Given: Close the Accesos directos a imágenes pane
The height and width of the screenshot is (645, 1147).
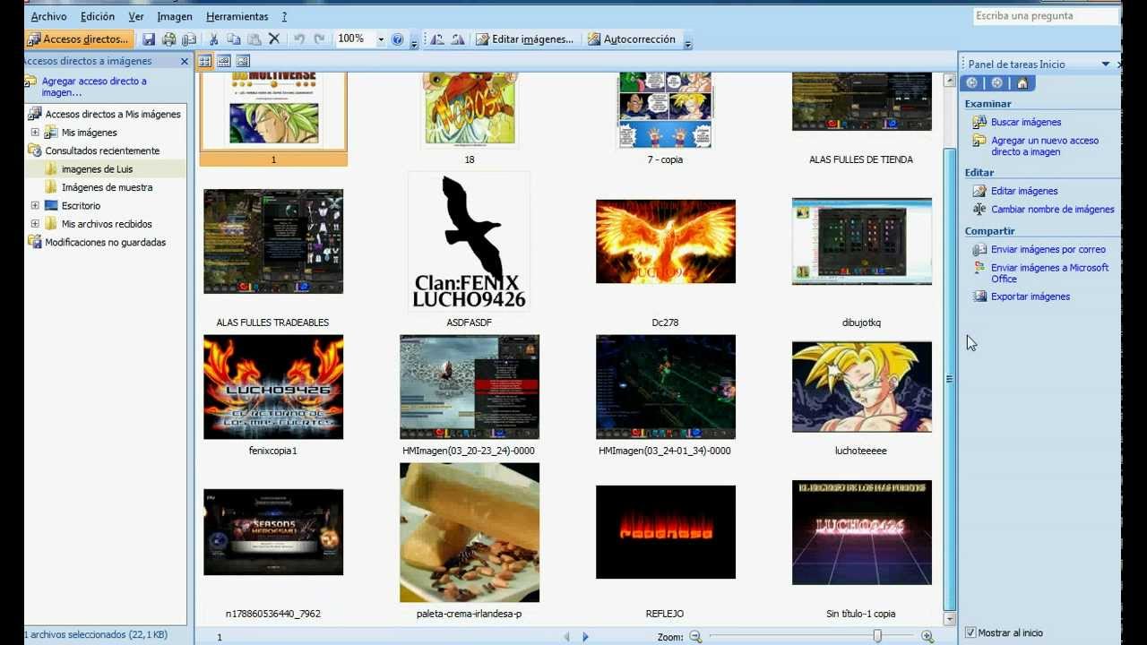Looking at the screenshot, I should 185,61.
